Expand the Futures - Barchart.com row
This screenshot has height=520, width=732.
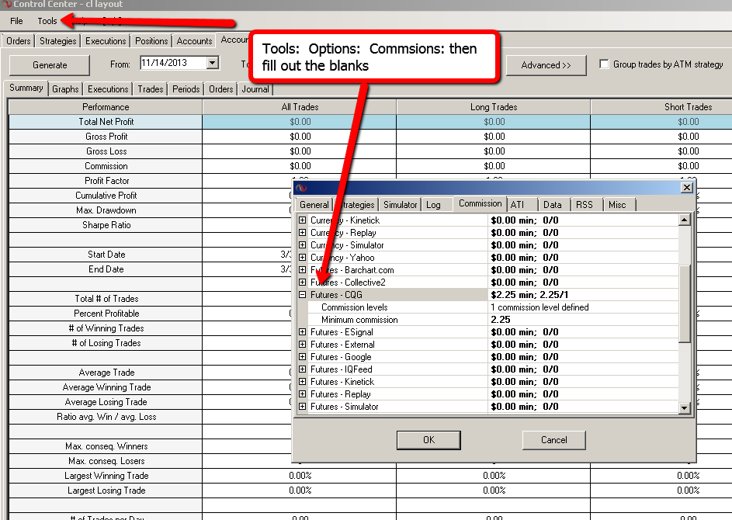point(303,270)
